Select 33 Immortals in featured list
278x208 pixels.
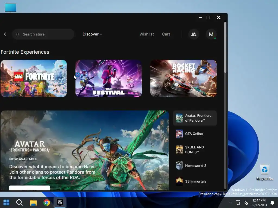195,181
